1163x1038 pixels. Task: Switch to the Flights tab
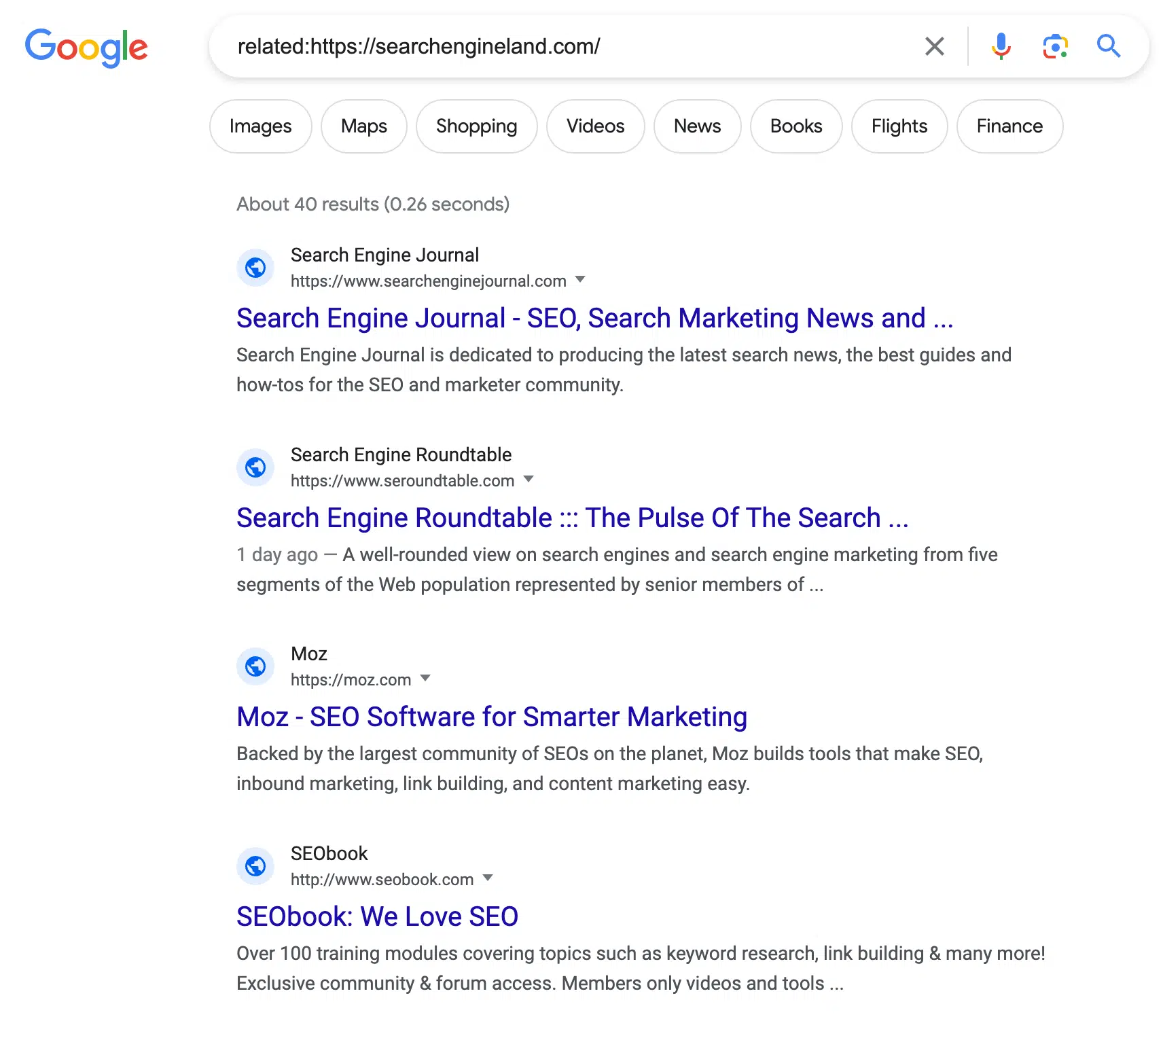(899, 126)
